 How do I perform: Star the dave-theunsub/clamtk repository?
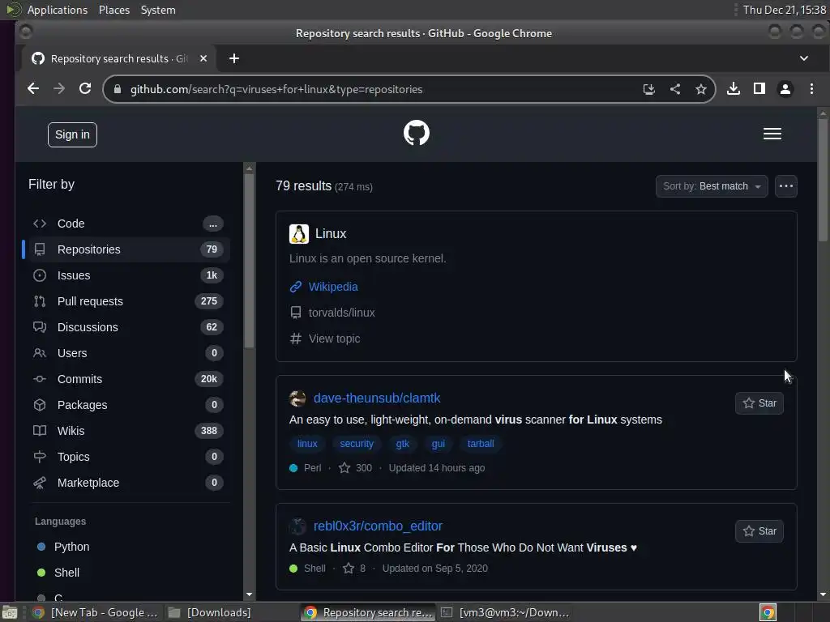759,403
